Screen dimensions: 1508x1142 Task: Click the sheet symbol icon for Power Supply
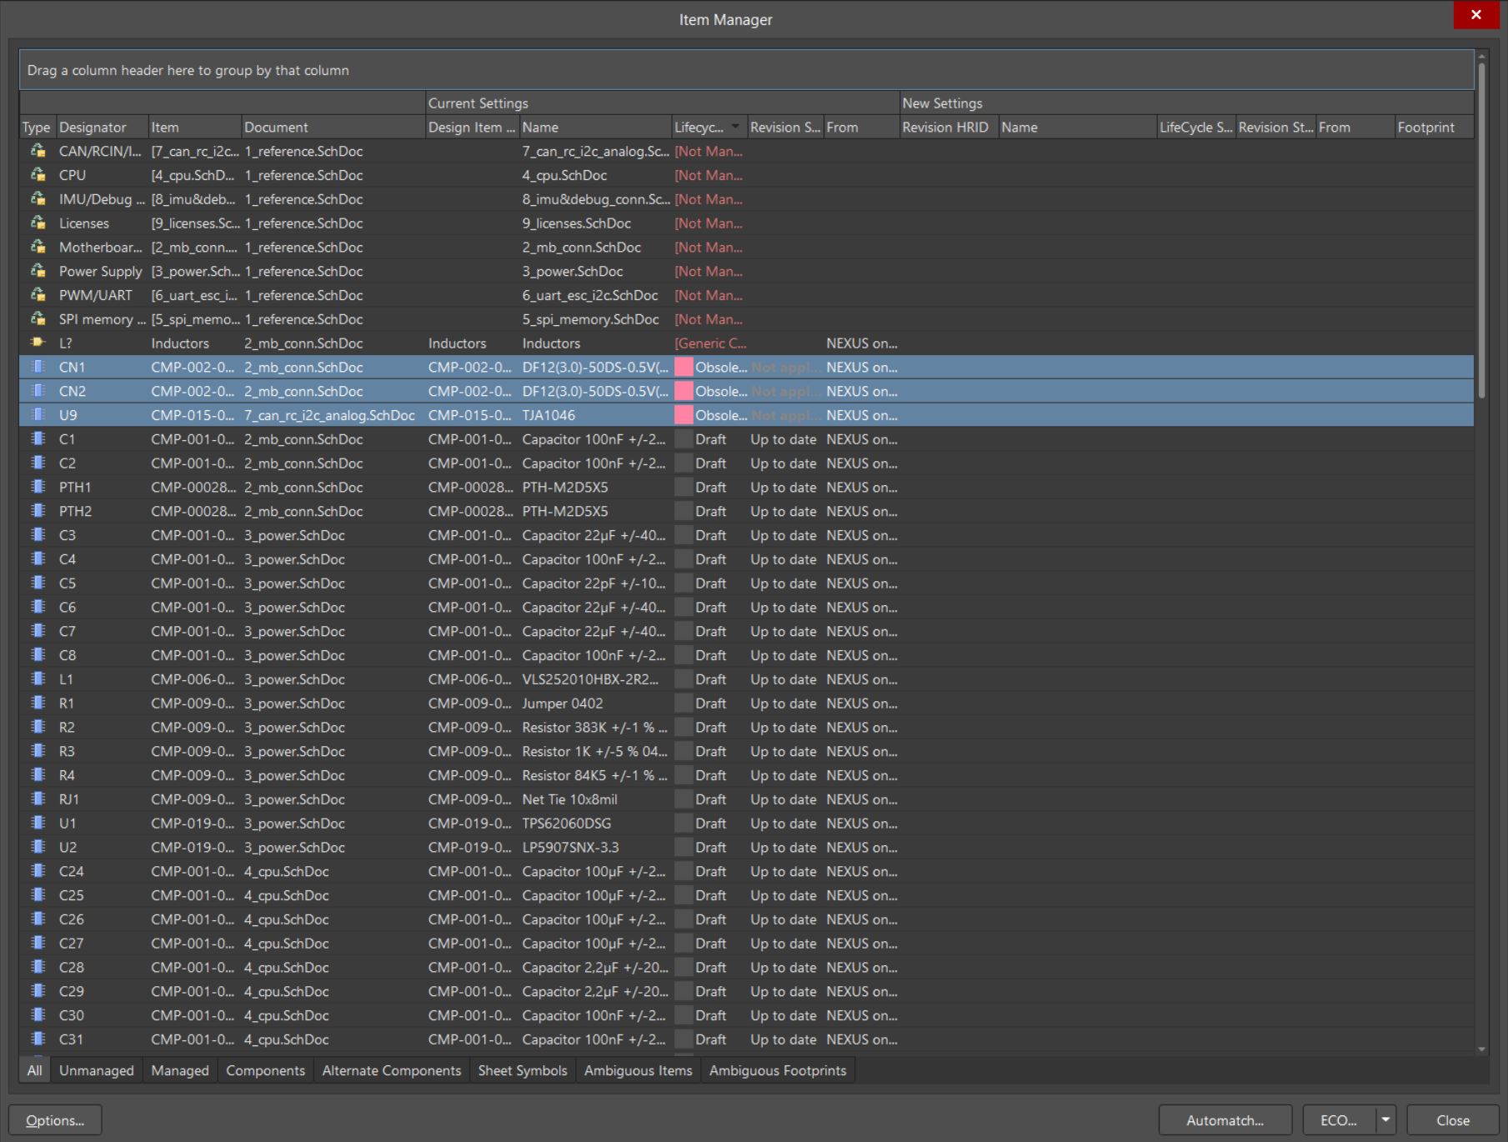[x=38, y=271]
